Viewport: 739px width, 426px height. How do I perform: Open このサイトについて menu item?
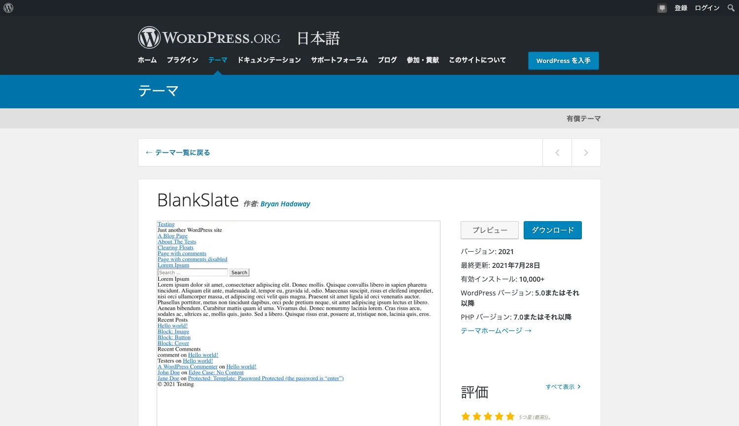(477, 60)
